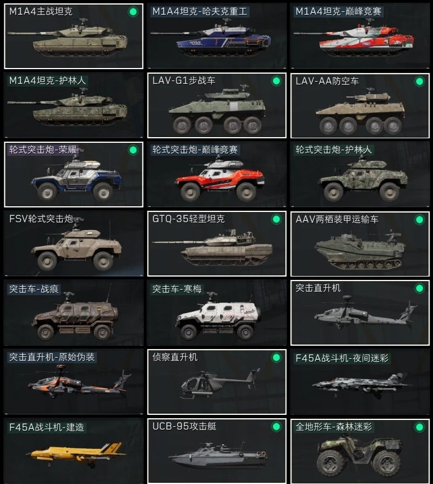Click the green indicator on LAV-G1步战车
Screen dimensions: 433x484
[x=276, y=81]
